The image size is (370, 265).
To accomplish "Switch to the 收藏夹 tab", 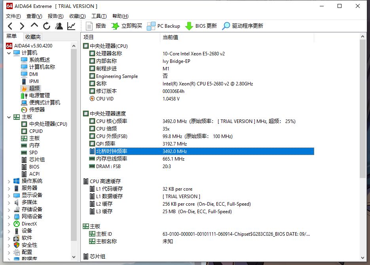I will point(33,37).
